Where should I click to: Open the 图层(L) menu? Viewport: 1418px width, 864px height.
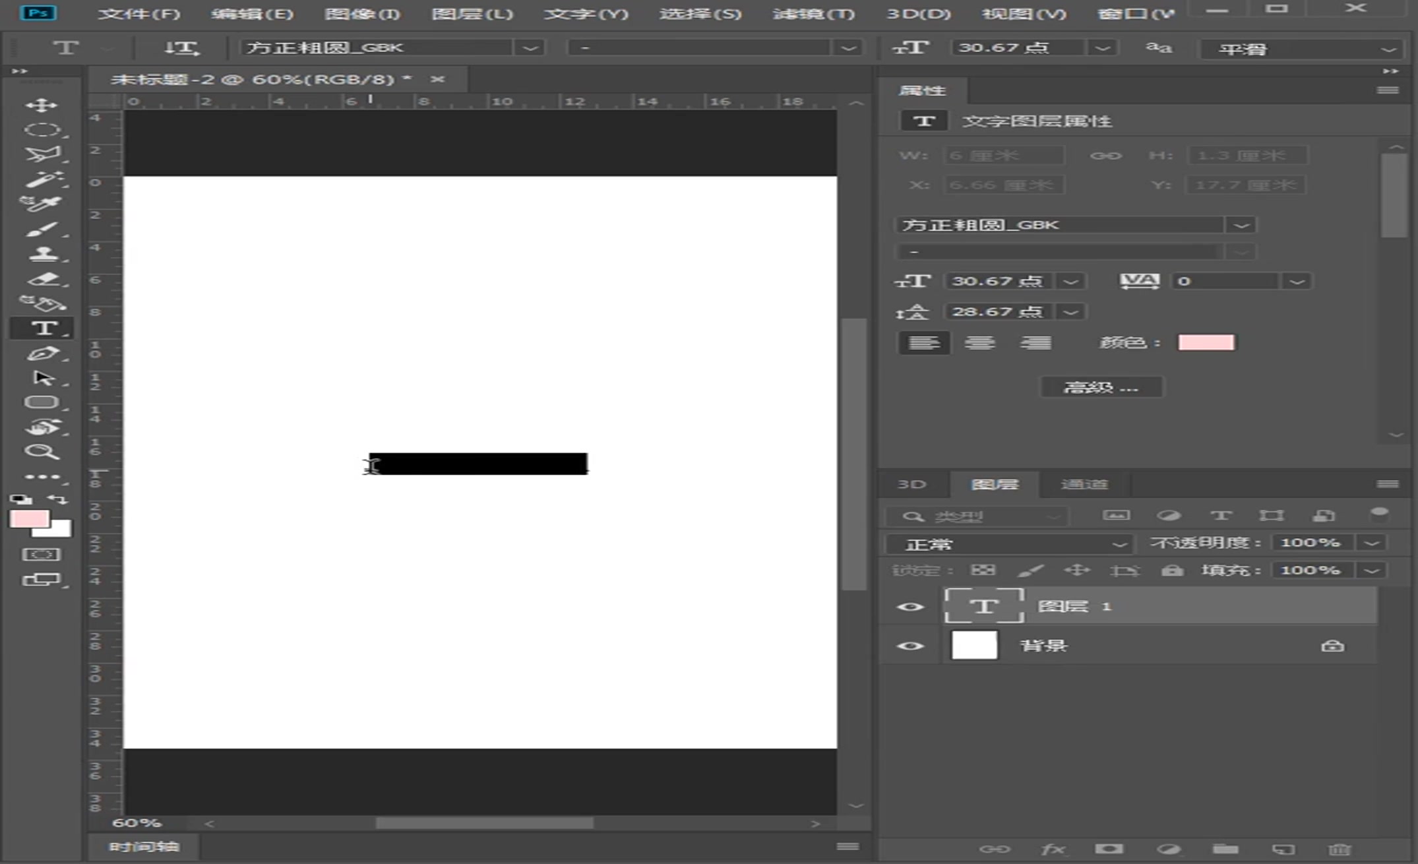coord(472,13)
